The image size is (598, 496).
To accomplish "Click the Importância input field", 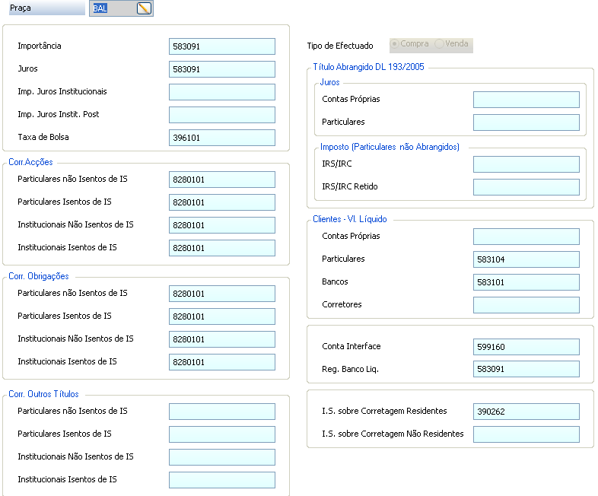I will [222, 46].
